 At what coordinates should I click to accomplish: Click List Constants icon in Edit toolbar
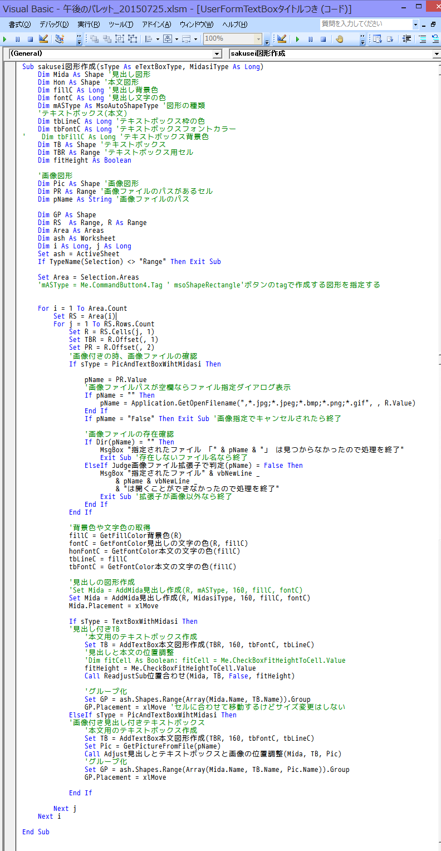click(390, 39)
